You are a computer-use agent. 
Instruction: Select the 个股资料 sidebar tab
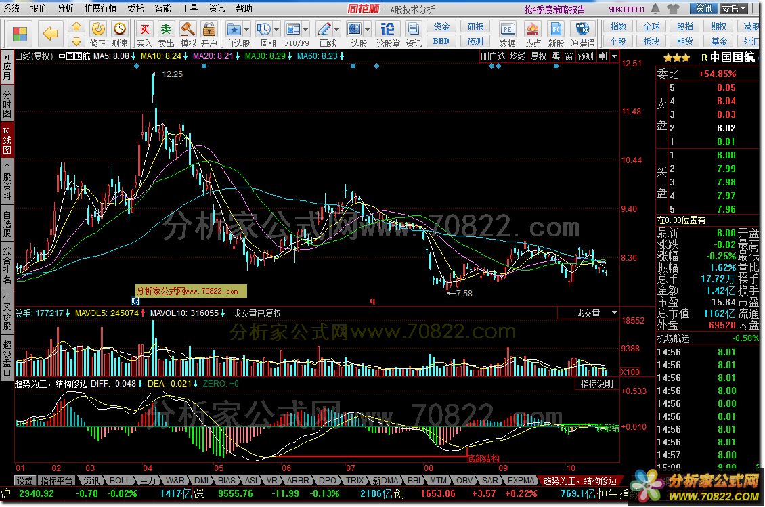pyautogui.click(x=7, y=182)
